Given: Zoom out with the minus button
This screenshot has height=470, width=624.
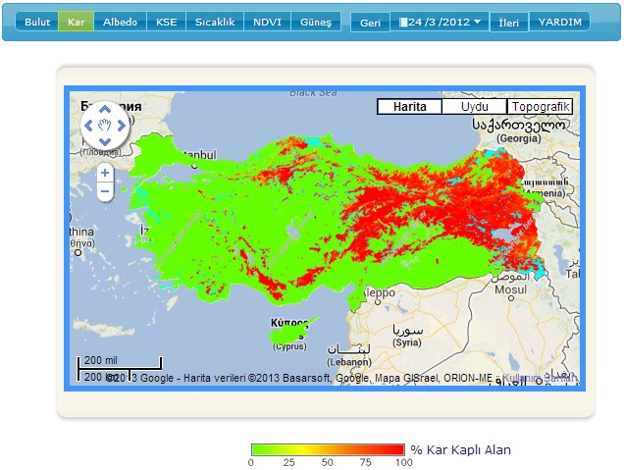Looking at the screenshot, I should [105, 190].
